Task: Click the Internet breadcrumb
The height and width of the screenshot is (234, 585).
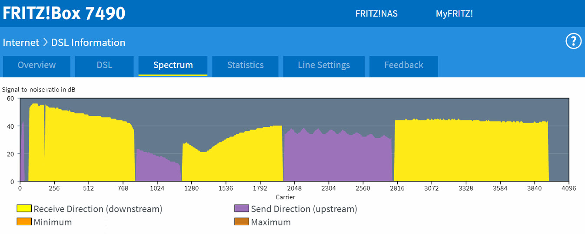Action: [x=21, y=42]
